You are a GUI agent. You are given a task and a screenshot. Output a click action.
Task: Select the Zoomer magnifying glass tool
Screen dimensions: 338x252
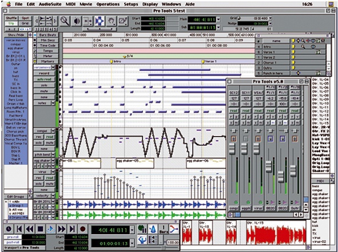coord(65,21)
